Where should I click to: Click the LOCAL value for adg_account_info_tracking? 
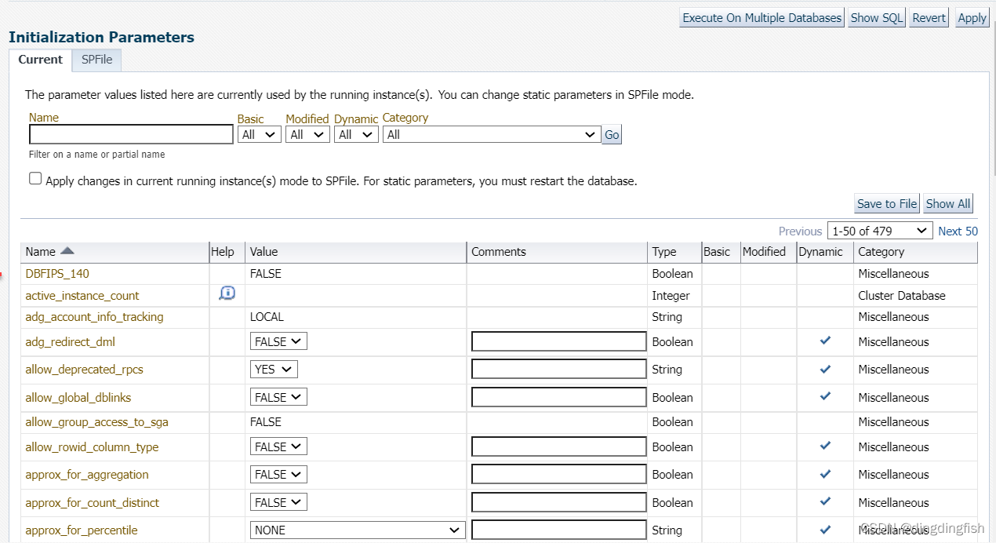(x=267, y=316)
